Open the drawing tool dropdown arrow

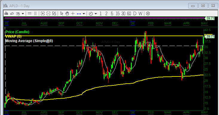[x=84, y=14]
